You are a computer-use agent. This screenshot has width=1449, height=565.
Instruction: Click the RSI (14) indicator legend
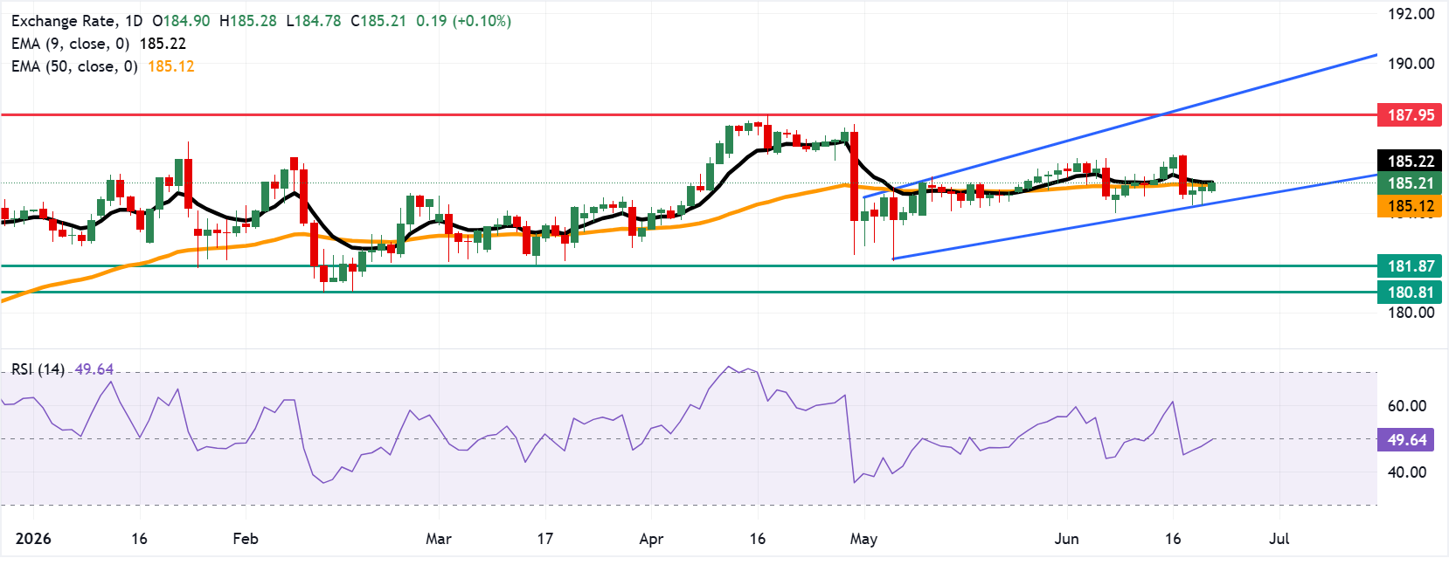38,369
